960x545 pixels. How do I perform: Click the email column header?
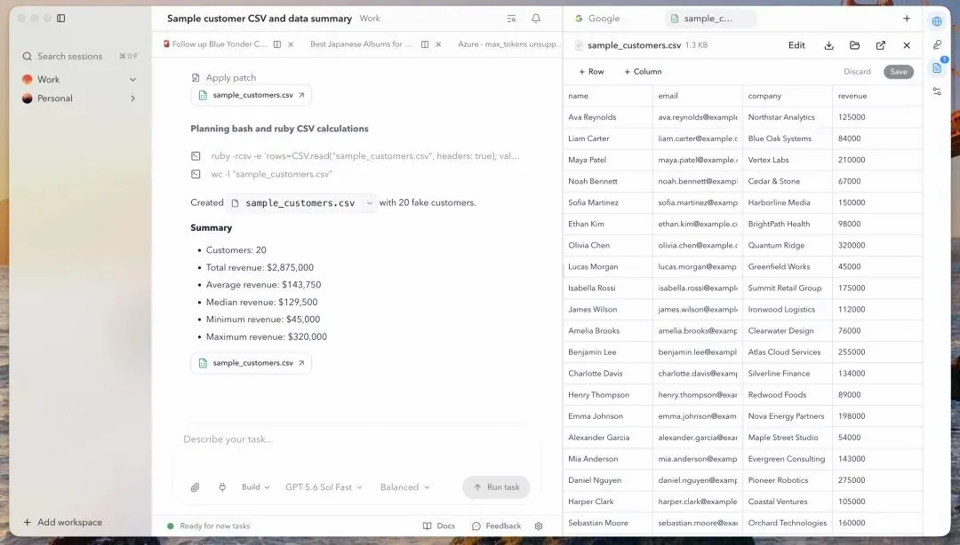(x=698, y=96)
